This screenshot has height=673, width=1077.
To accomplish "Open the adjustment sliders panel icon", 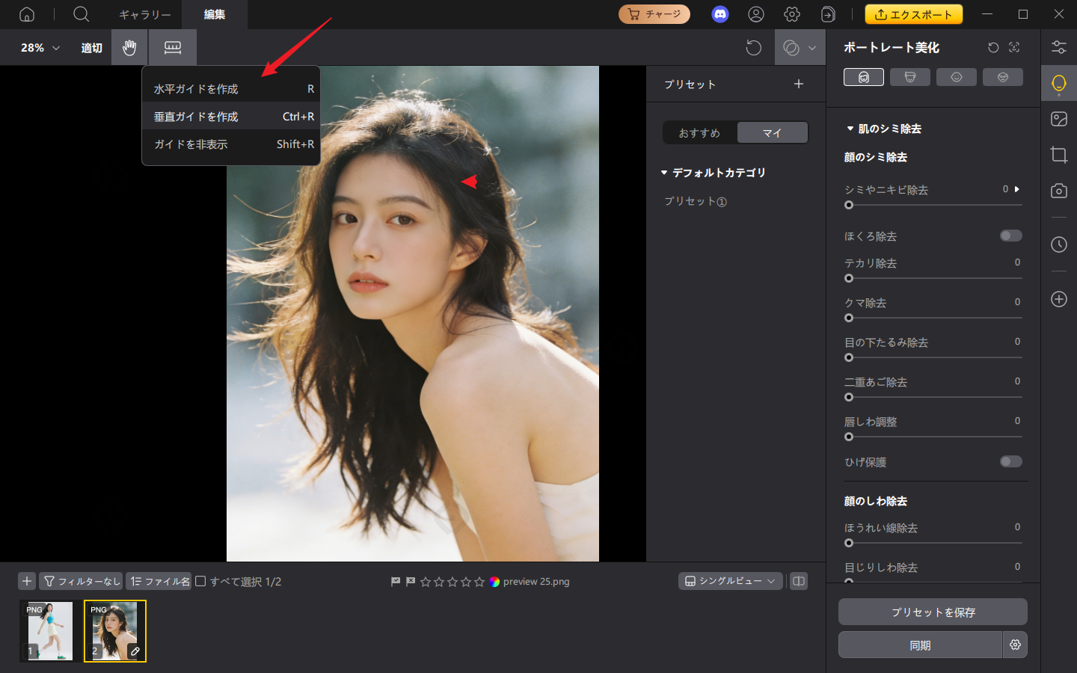I will (1058, 47).
